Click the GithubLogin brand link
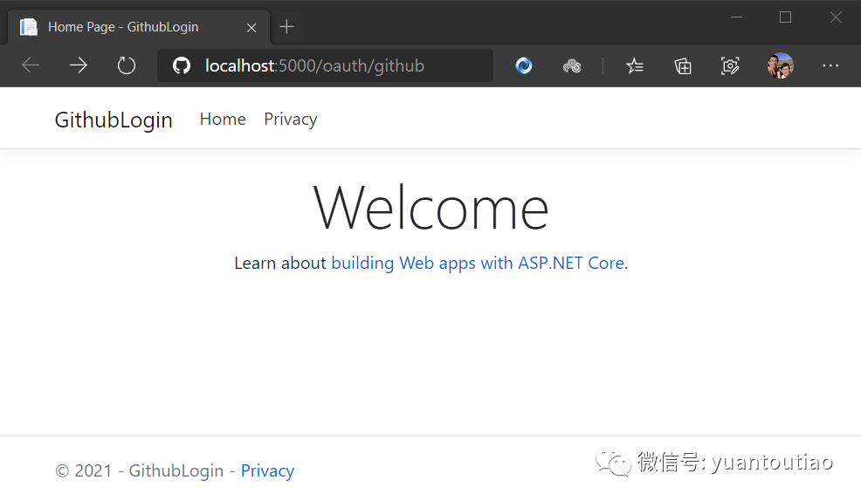Viewport: 861px width, 501px height. [114, 120]
